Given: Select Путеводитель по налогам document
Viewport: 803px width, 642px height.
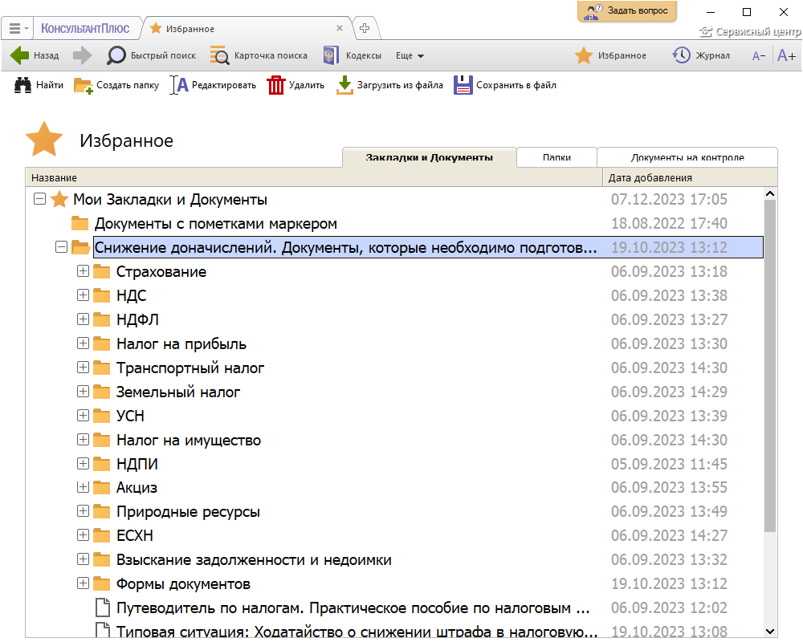Looking at the screenshot, I should (x=353, y=607).
